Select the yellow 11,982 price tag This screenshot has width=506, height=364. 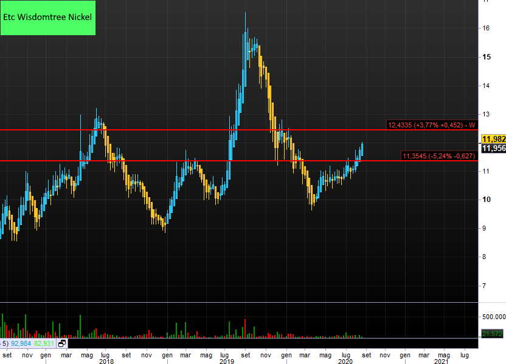(493, 140)
